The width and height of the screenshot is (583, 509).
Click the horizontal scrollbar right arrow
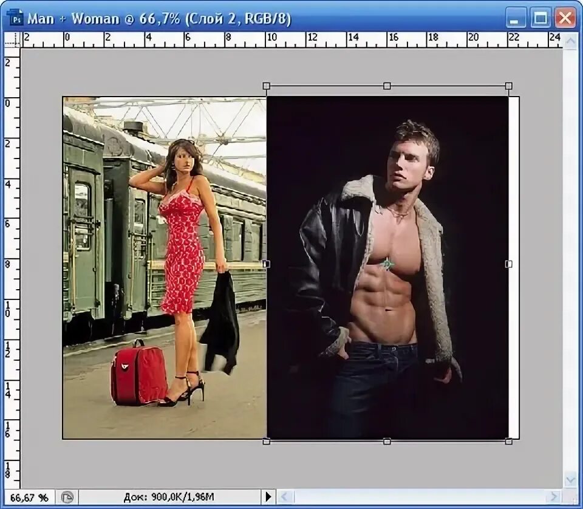coord(554,497)
